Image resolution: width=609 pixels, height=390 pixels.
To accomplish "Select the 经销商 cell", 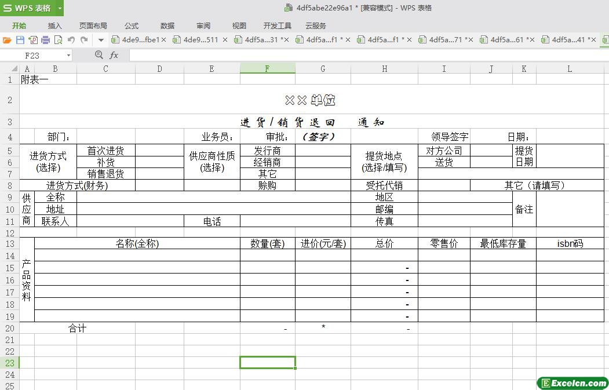I will 268,162.
